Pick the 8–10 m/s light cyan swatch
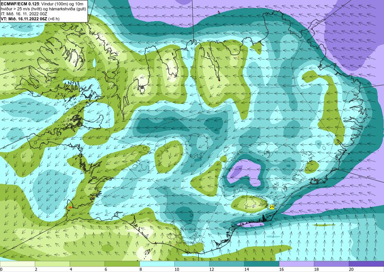This screenshot has width=384, height=272. tap(157, 264)
